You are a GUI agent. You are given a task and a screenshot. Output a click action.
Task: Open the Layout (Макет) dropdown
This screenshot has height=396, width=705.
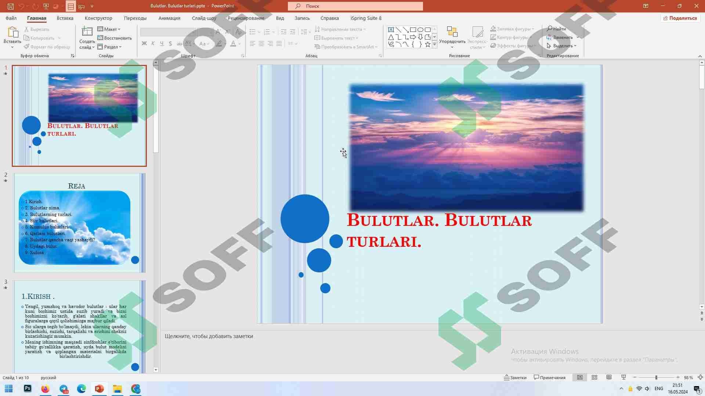109,29
